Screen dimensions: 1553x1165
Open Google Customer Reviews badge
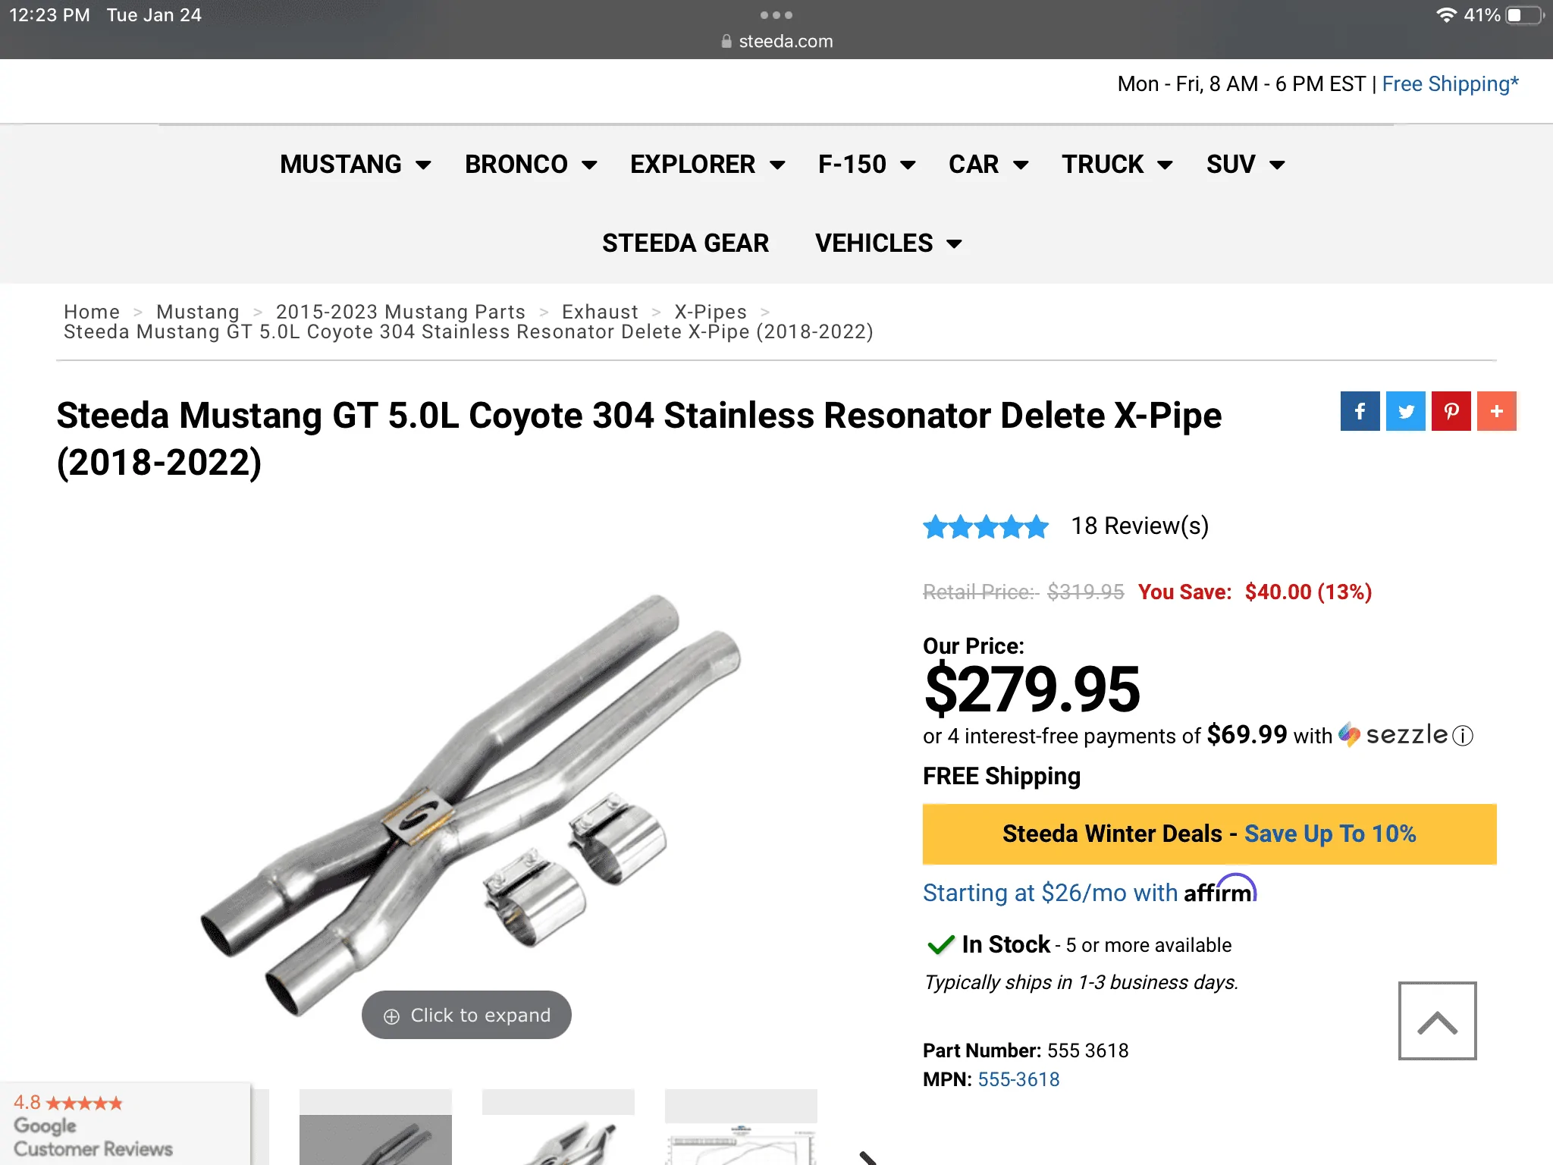click(125, 1124)
